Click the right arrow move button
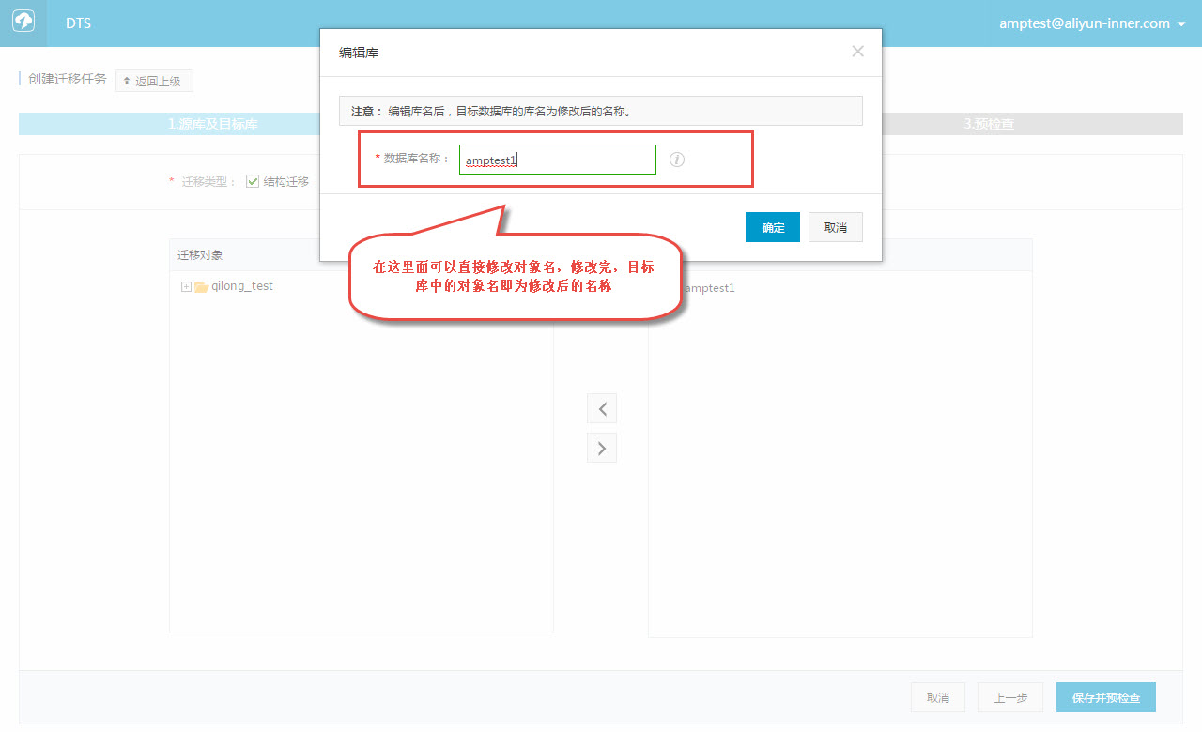1202x732 pixels. (602, 449)
